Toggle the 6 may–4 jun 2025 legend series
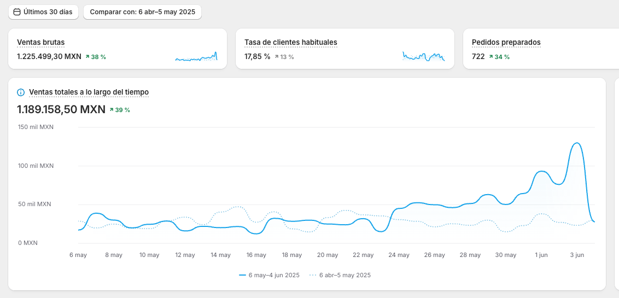 coord(273,276)
